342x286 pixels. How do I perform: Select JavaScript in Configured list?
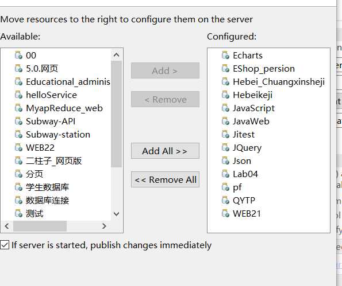pyautogui.click(x=253, y=108)
